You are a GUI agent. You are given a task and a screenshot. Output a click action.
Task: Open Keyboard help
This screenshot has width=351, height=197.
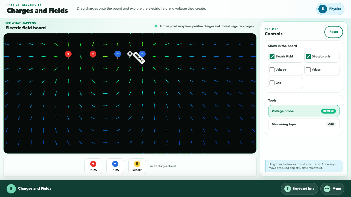[x=299, y=189]
